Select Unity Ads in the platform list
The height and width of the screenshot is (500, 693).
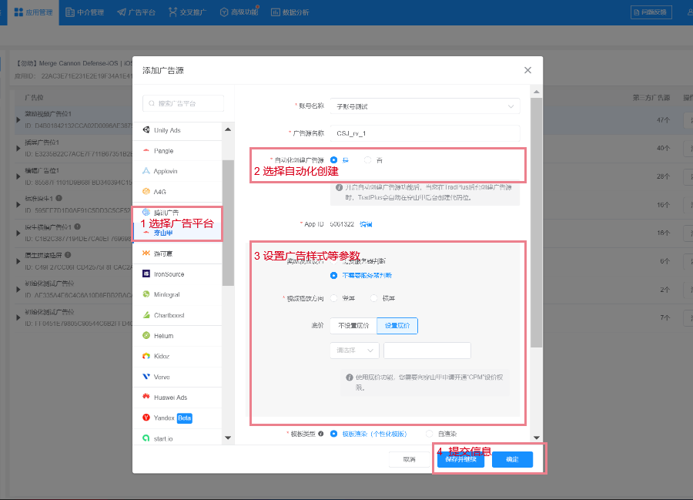(x=167, y=130)
